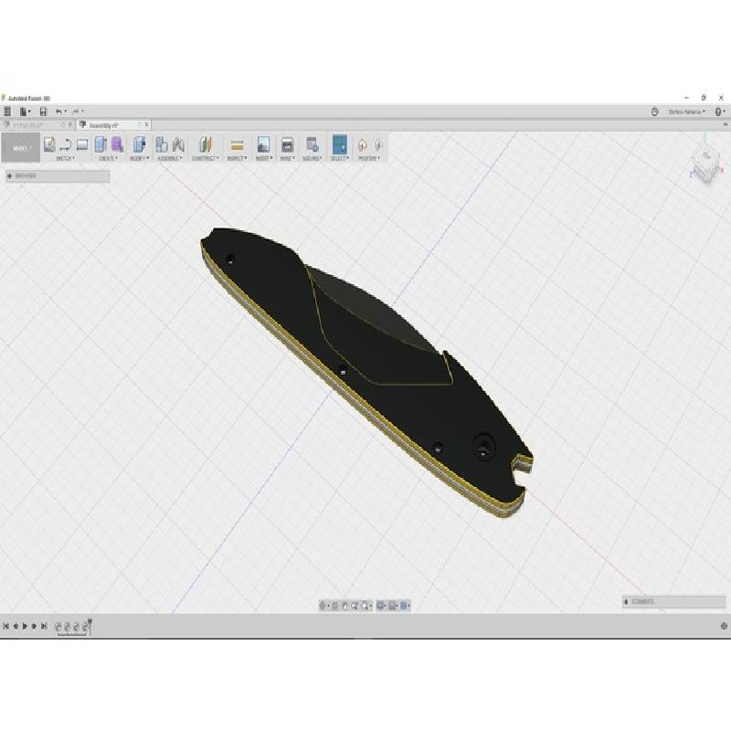Image resolution: width=731 pixels, height=731 pixels.
Task: Collapse the toolbar using corner arrow
Action: (x=726, y=124)
